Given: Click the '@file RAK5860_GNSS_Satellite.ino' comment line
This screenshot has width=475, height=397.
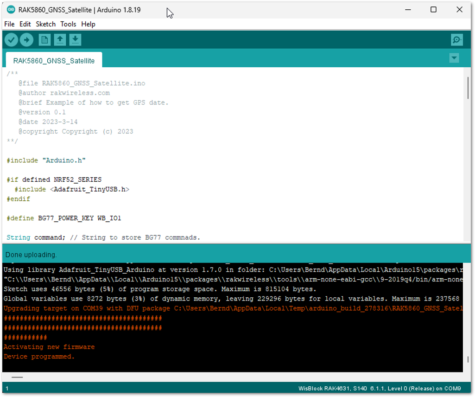Looking at the screenshot, I should point(82,83).
